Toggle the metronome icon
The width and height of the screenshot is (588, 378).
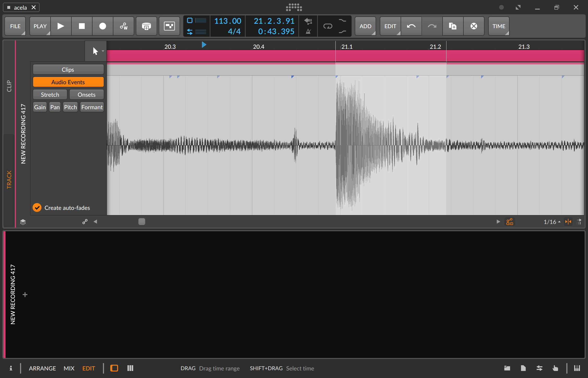[308, 32]
